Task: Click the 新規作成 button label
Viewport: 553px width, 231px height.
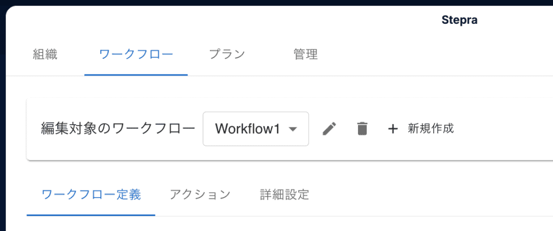Action: (x=430, y=129)
